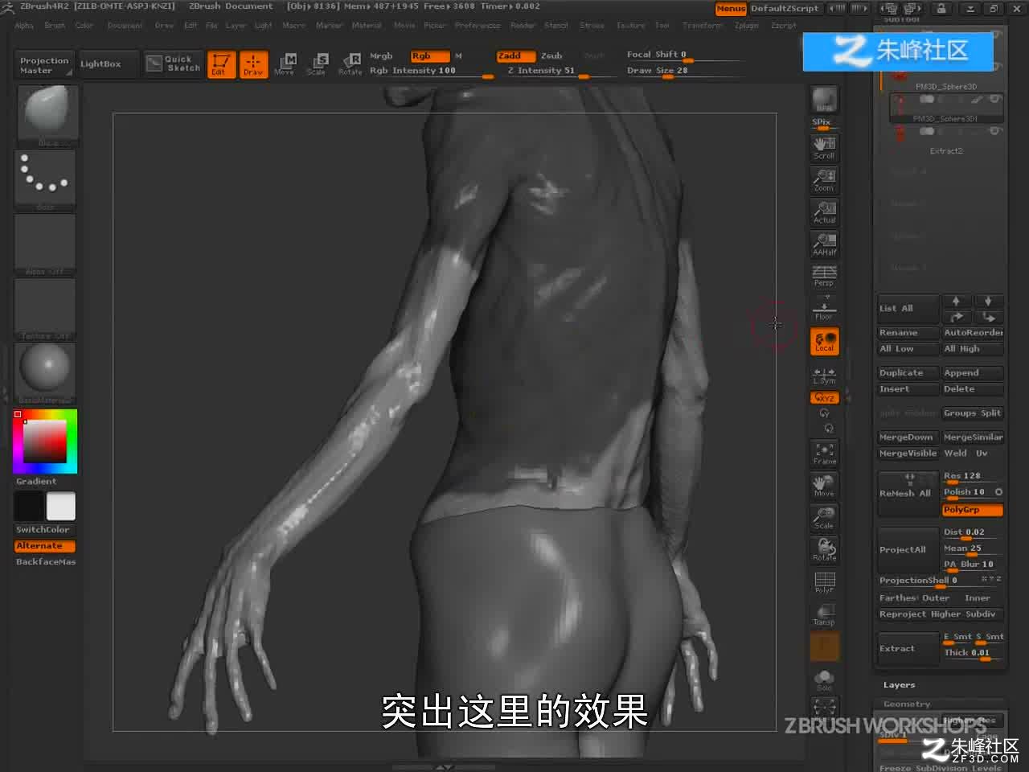This screenshot has width=1029, height=772.
Task: Open the Document menu
Action: coord(125,26)
